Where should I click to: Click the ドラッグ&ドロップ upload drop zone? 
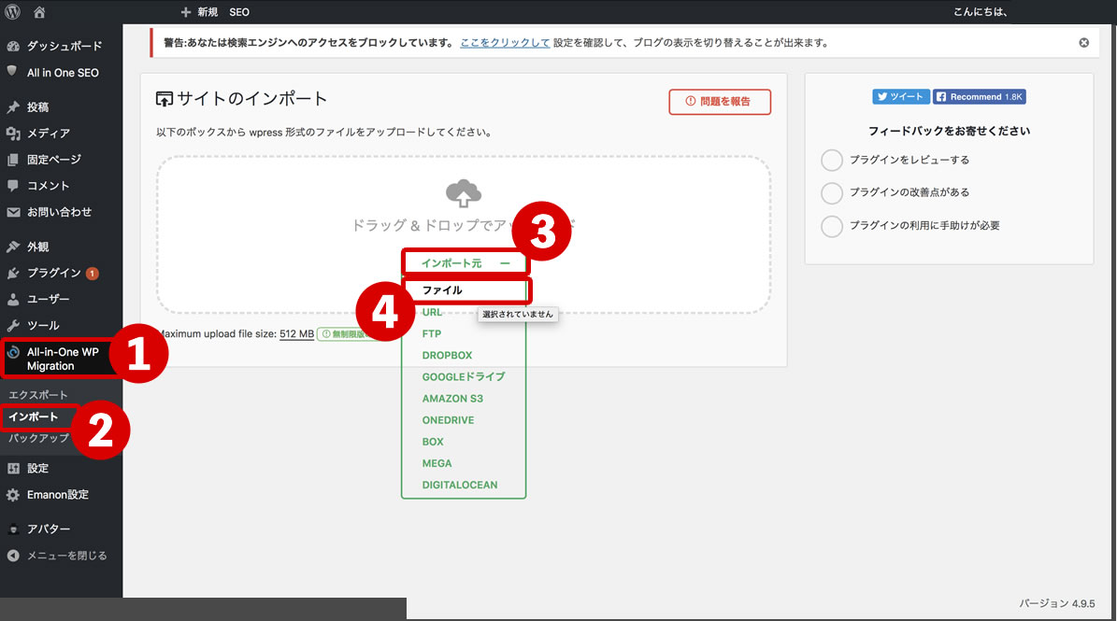[464, 234]
